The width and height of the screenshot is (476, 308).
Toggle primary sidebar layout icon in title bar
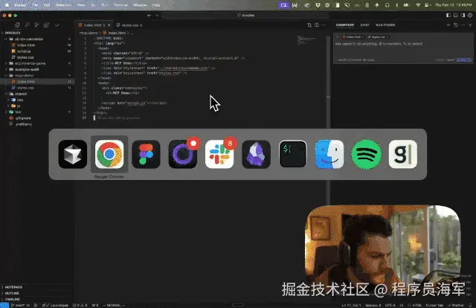click(448, 15)
